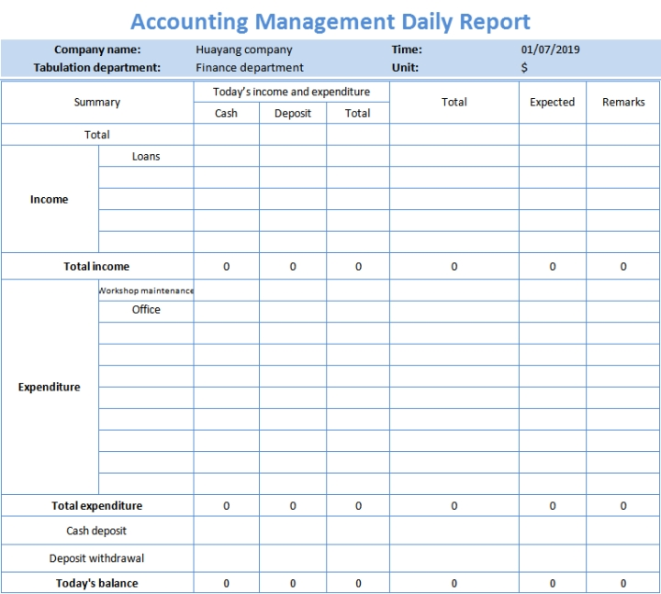This screenshot has height=594, width=661.
Task: Click the Remarks column header
Action: [623, 103]
